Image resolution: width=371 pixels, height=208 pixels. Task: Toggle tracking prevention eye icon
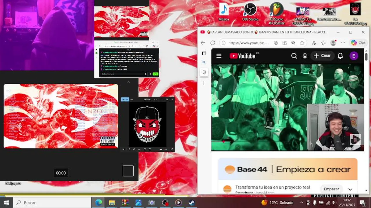(293, 43)
